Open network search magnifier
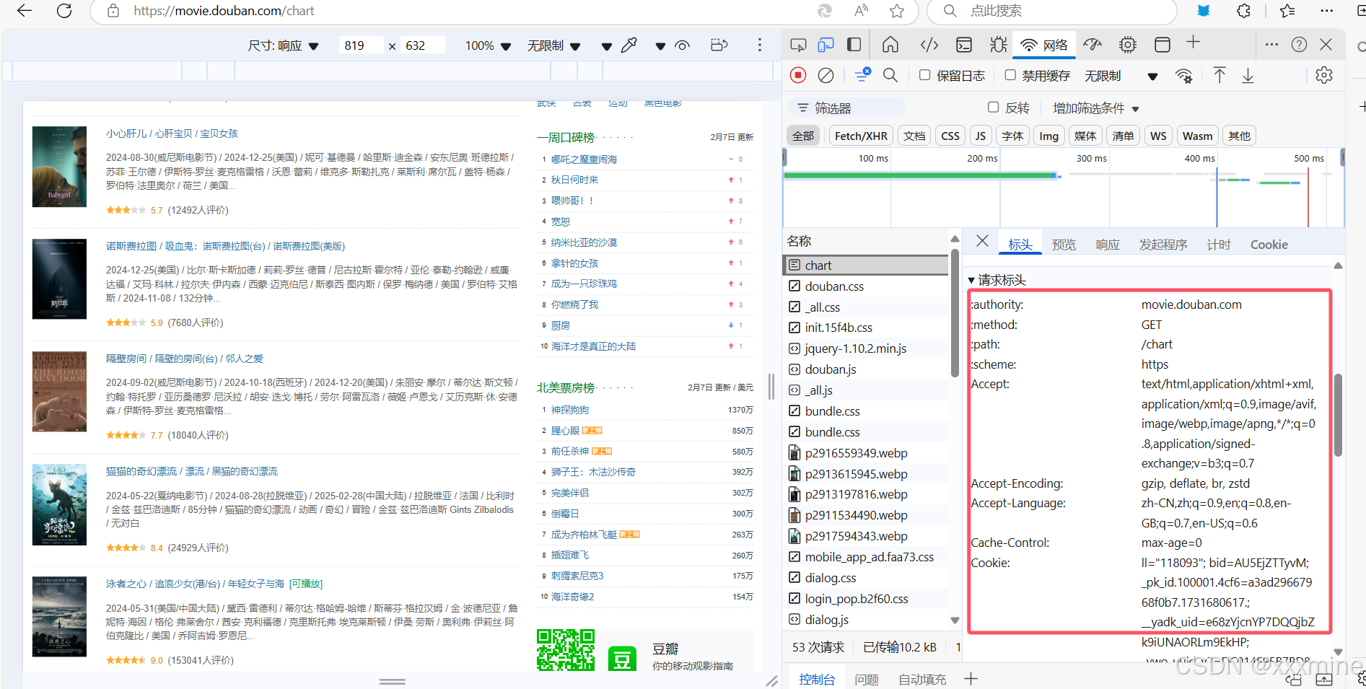1366x689 pixels. 890,75
